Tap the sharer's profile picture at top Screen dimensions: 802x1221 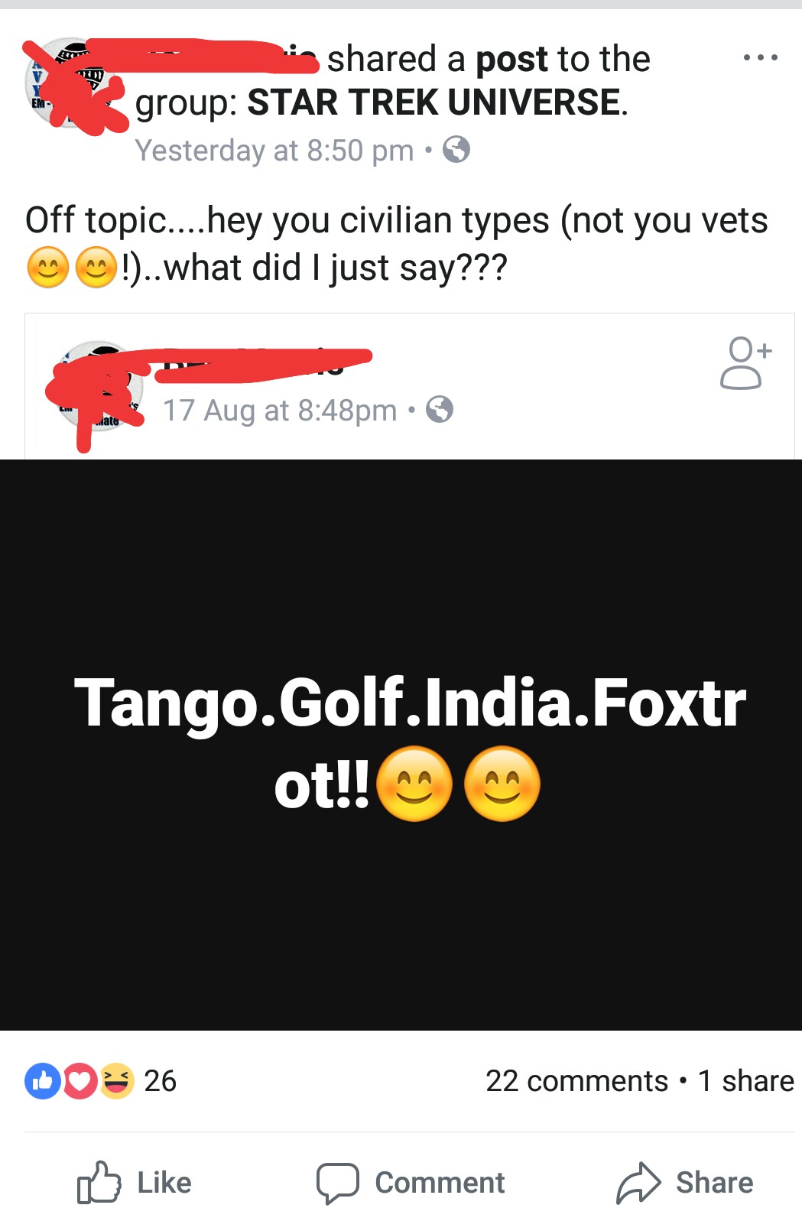(73, 83)
